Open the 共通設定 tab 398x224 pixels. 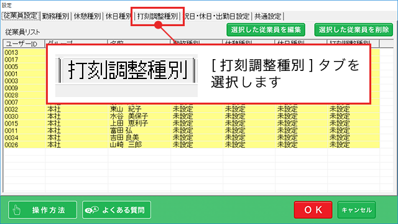point(268,17)
